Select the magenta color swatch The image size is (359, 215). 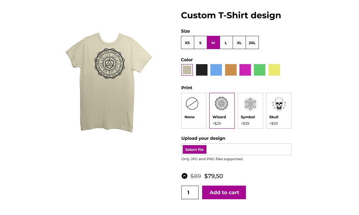click(245, 70)
